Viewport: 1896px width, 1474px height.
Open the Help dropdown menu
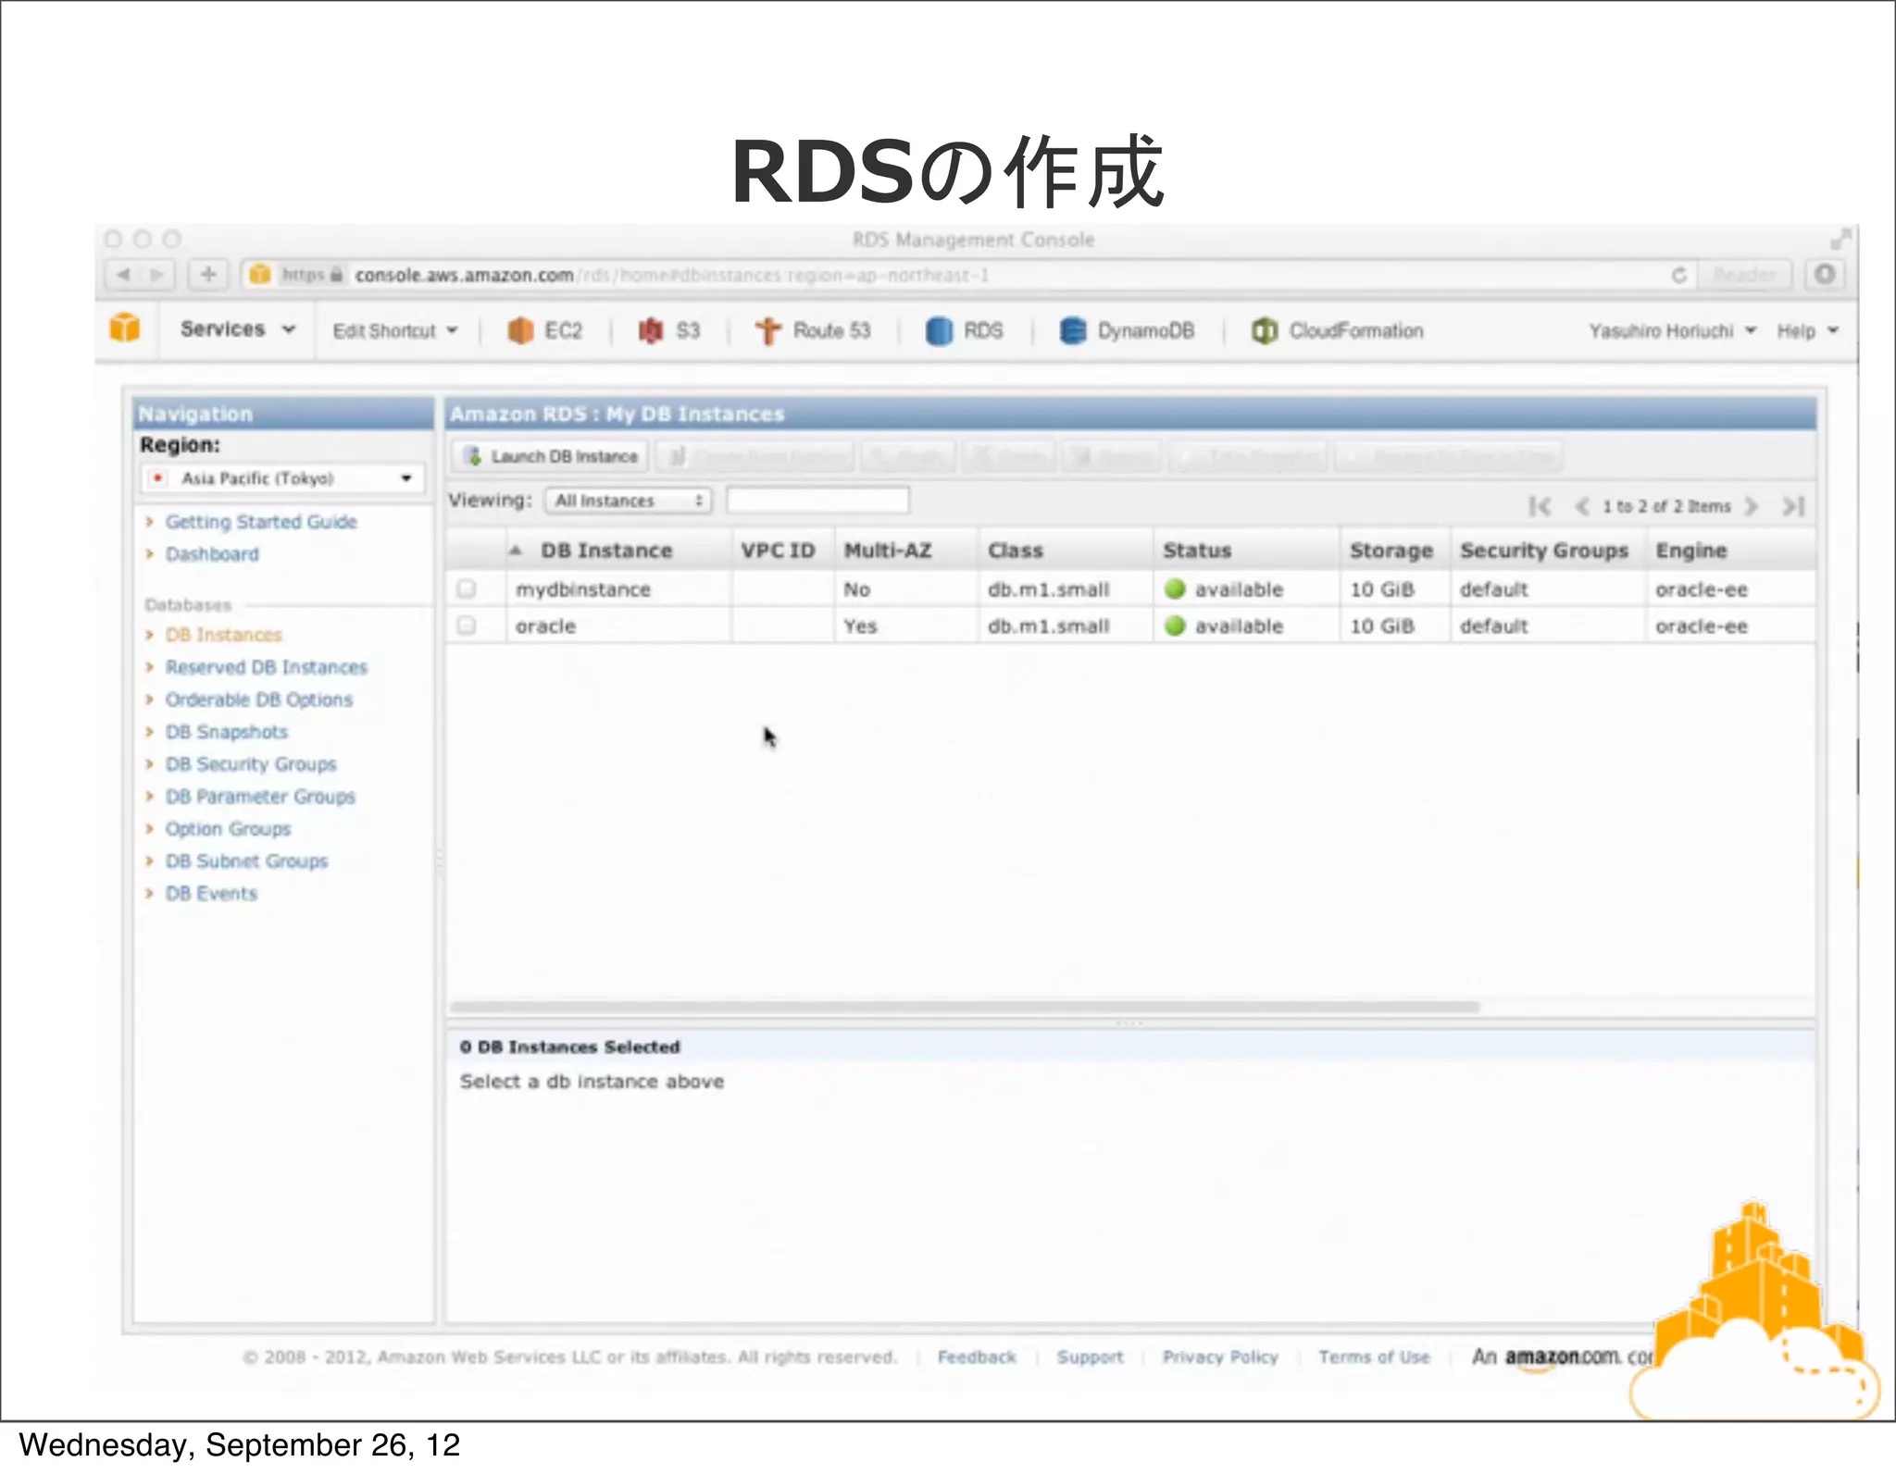pos(1807,330)
